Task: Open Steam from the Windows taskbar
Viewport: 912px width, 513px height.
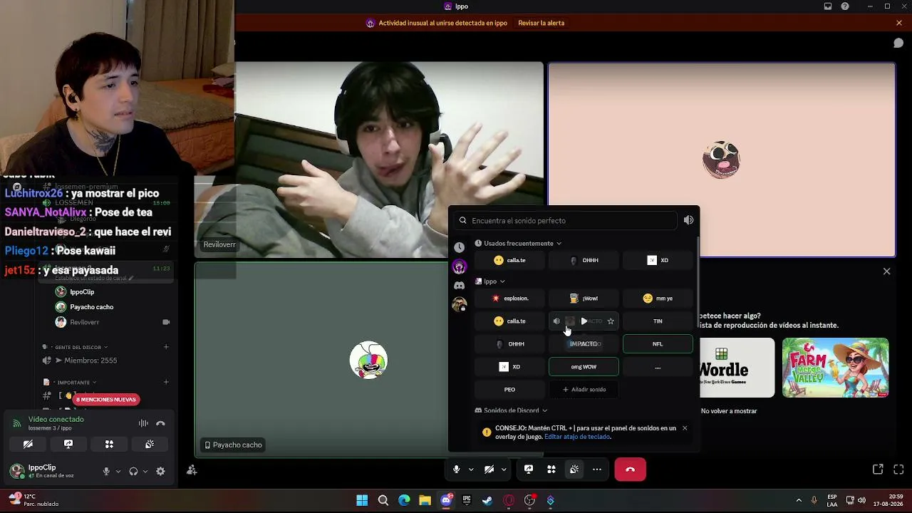Action: click(x=487, y=500)
